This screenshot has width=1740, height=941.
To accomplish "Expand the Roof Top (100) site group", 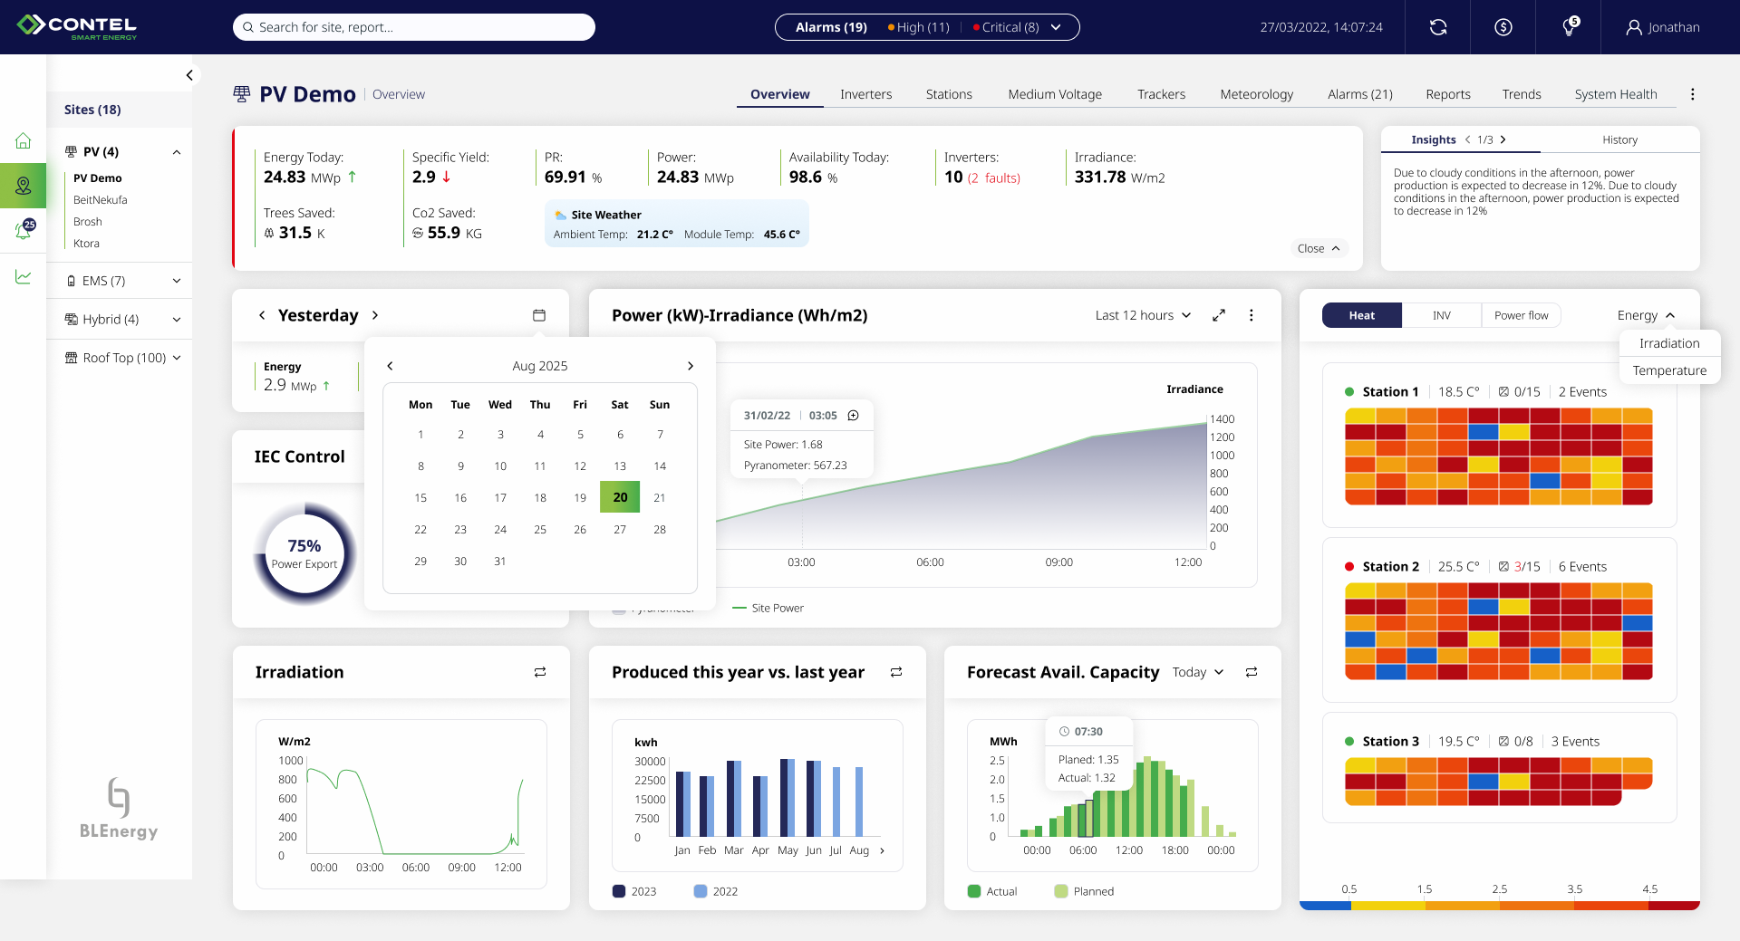I will (x=177, y=358).
